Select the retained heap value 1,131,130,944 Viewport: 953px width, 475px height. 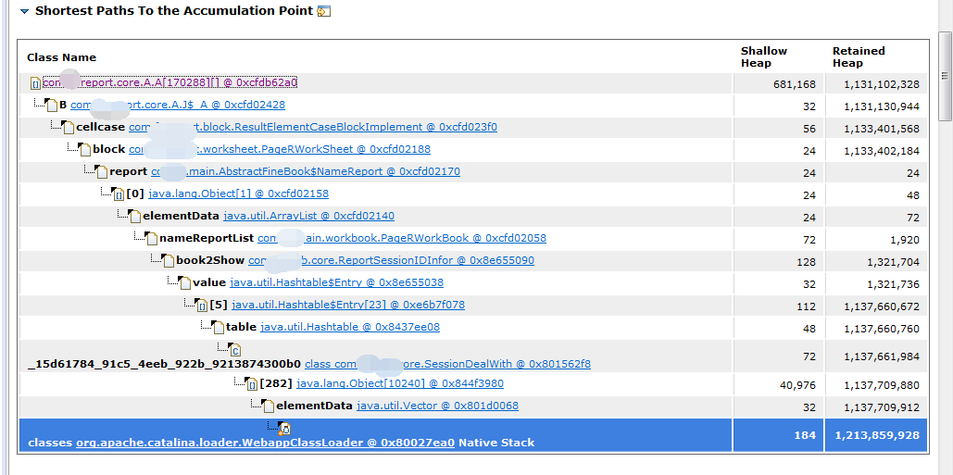pos(882,106)
